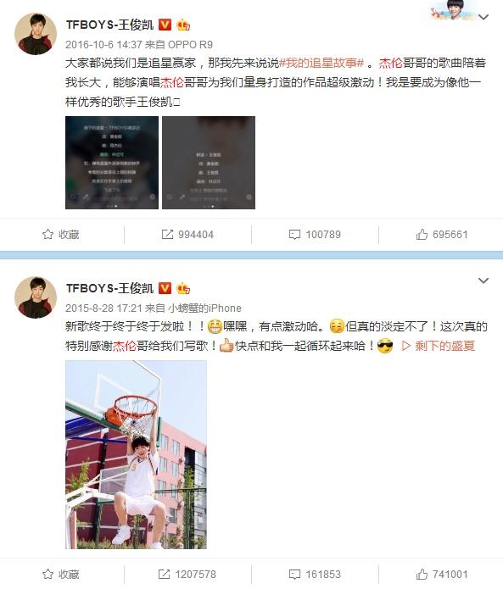Image resolution: width=503 pixels, height=589 pixels.
Task: Open first lyrics screenshot thumbnail
Action: tap(112, 163)
